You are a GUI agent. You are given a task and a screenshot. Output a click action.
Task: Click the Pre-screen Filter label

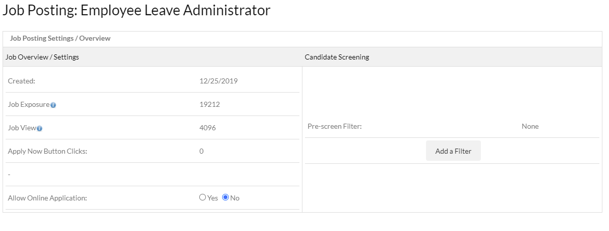[x=334, y=126]
